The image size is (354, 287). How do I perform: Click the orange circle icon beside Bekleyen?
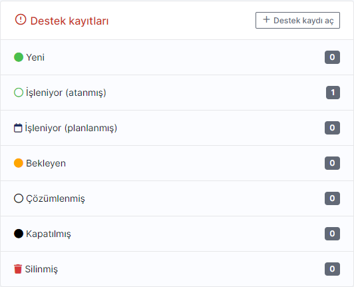pyautogui.click(x=19, y=163)
